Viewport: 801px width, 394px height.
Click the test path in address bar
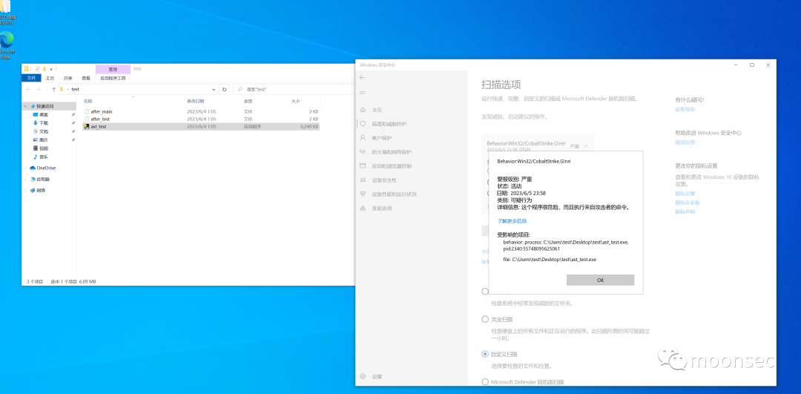click(x=75, y=90)
